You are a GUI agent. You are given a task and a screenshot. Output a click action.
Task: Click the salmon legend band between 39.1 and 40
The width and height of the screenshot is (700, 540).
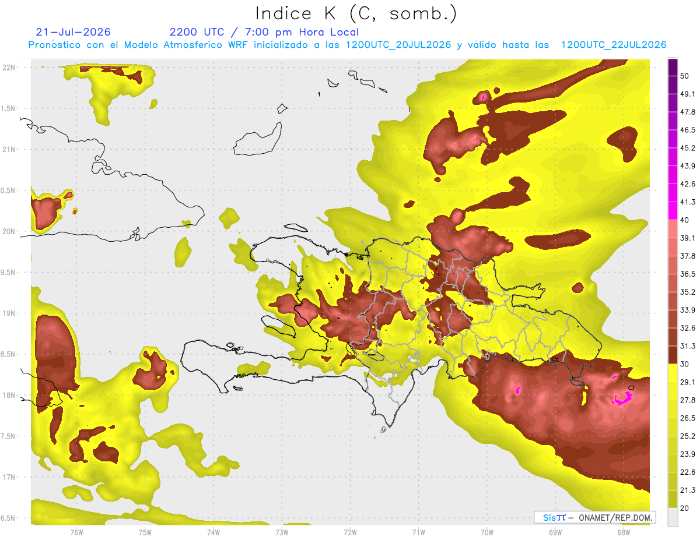(x=673, y=229)
